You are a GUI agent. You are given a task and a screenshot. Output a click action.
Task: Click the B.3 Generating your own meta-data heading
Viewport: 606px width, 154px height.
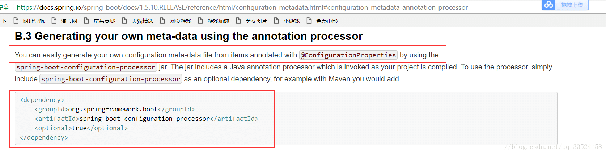point(188,36)
